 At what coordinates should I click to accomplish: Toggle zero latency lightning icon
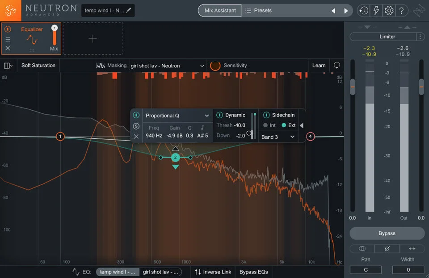click(x=376, y=11)
